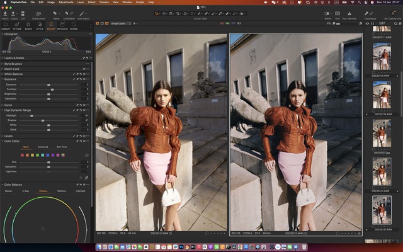Click the Auto Adjust magic wand
Screen dimensions: 403x252
(82, 13)
